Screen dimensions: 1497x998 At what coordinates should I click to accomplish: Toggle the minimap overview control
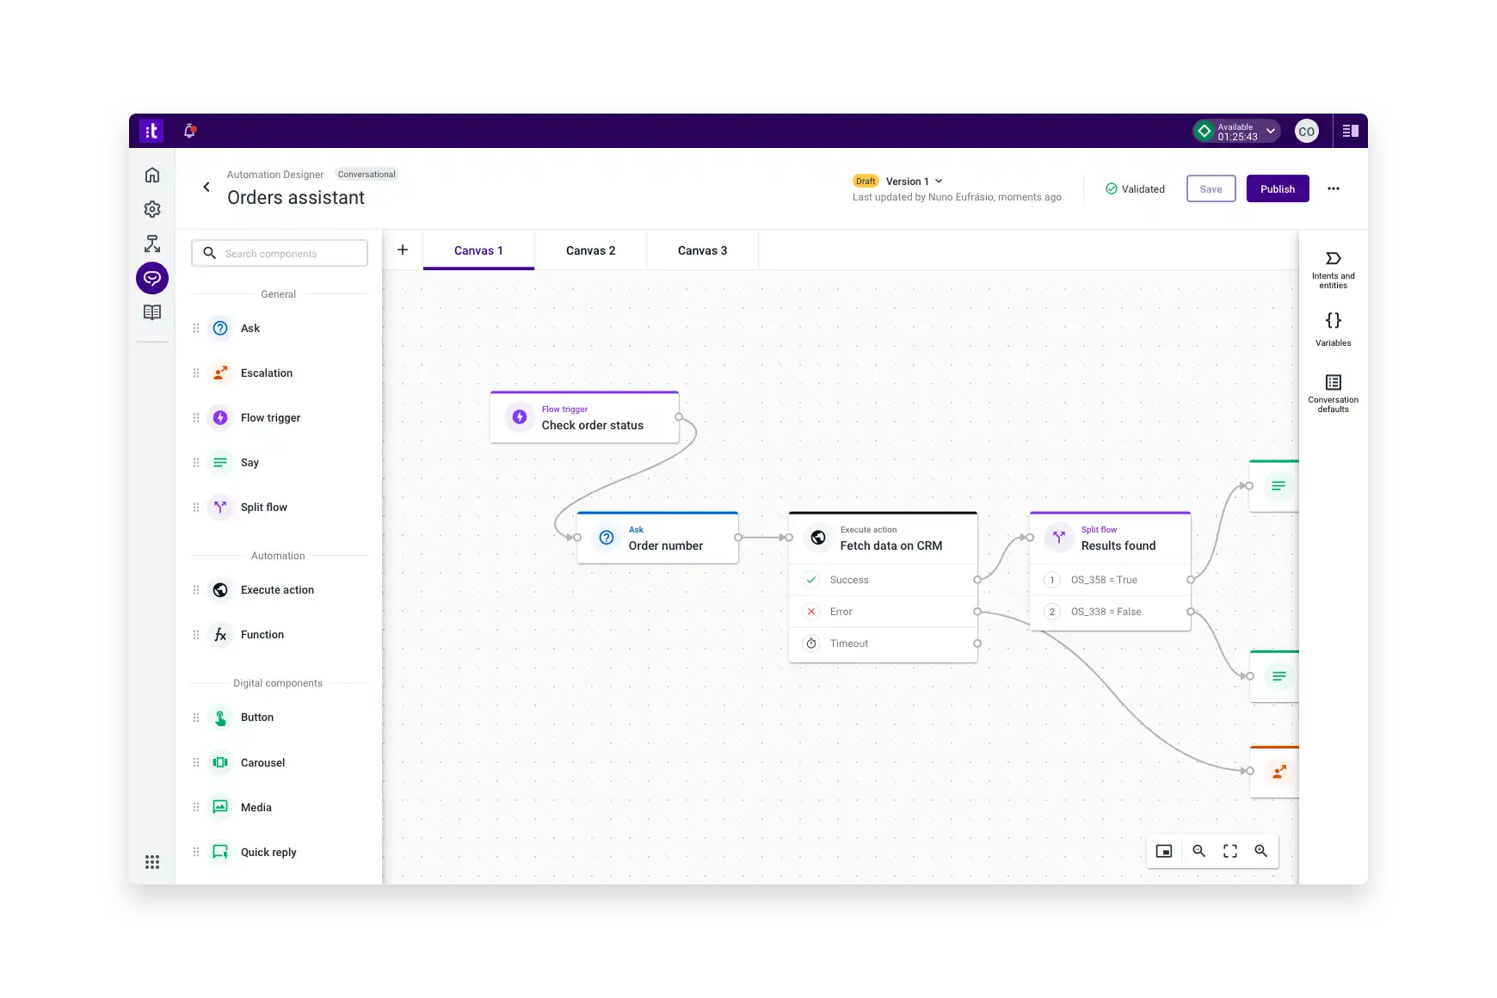(x=1164, y=851)
